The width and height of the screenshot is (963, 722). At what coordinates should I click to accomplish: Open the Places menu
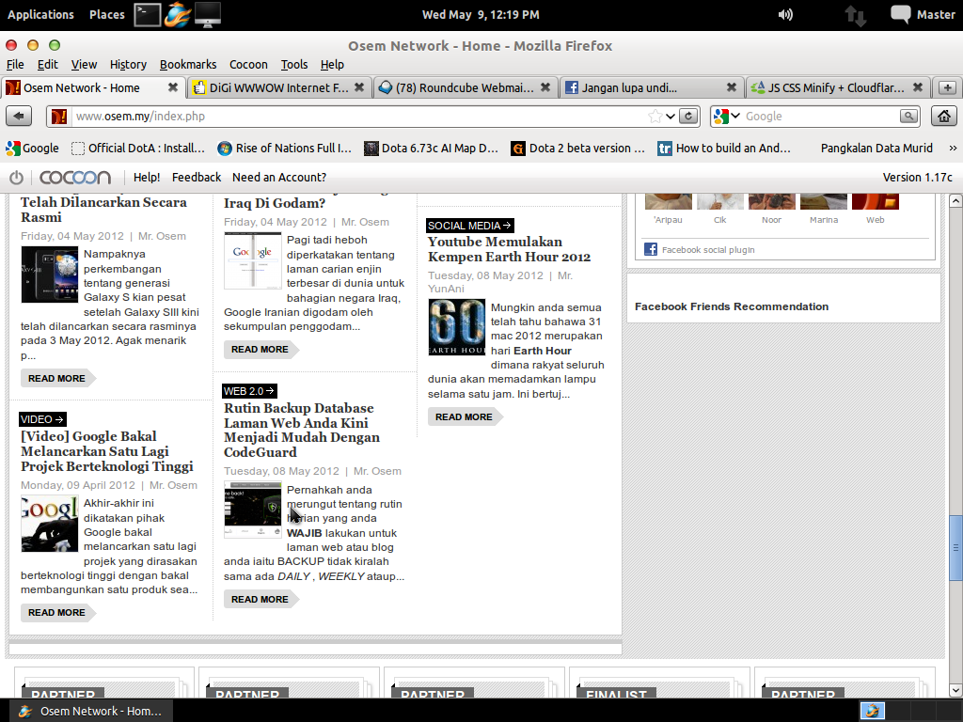pos(107,14)
